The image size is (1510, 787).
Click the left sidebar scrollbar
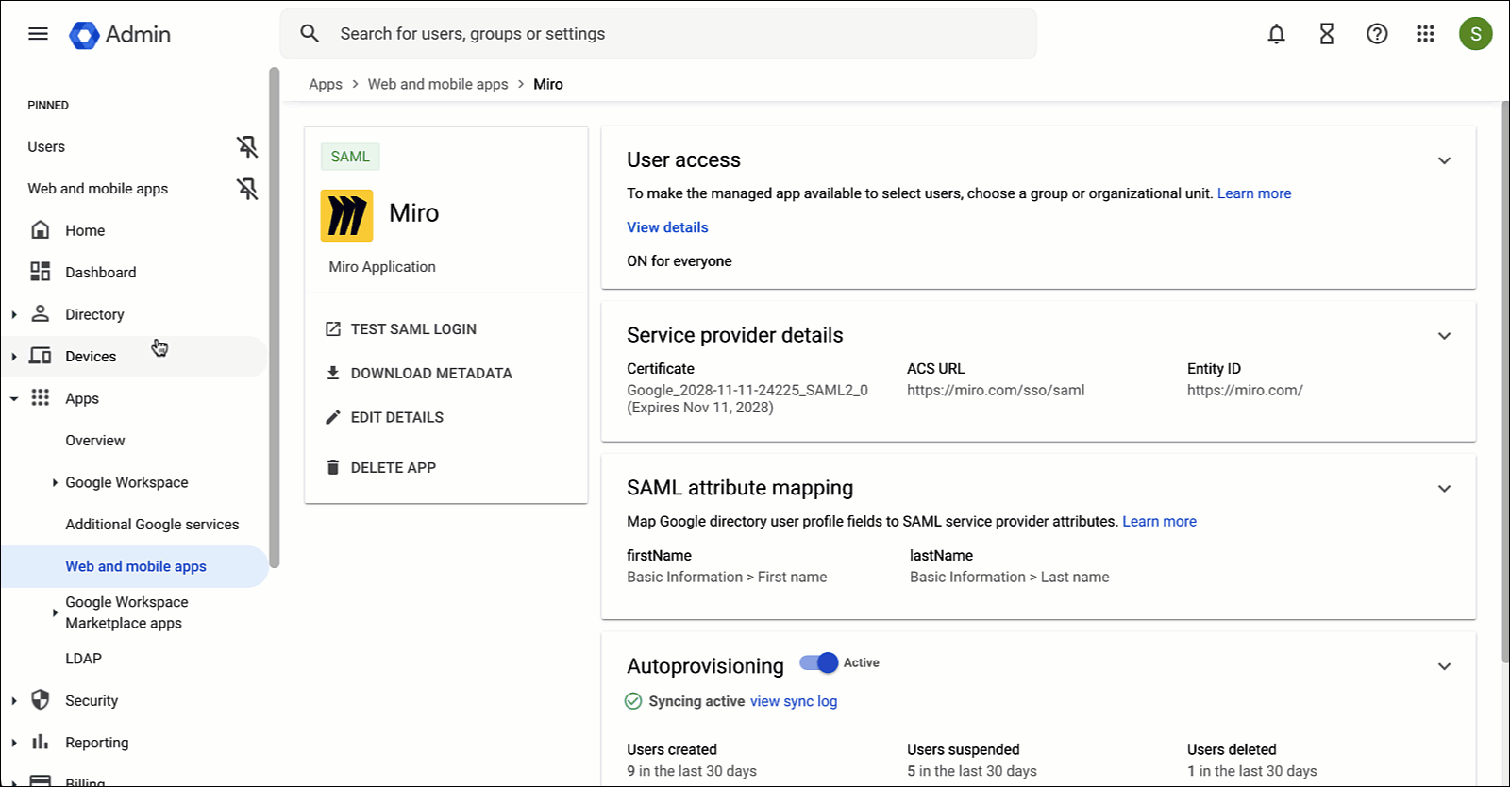pos(275,316)
